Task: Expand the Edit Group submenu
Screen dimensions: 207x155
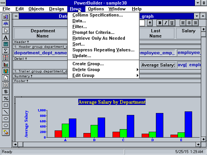Action: tap(103, 75)
